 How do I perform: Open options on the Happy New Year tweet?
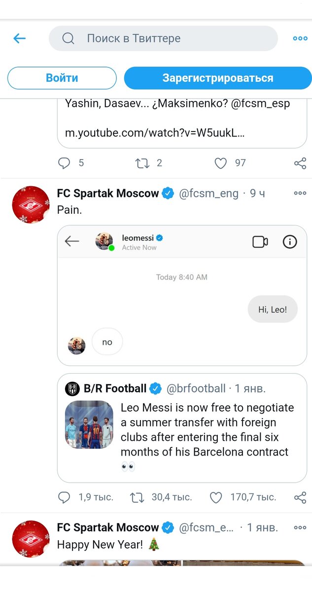300,527
